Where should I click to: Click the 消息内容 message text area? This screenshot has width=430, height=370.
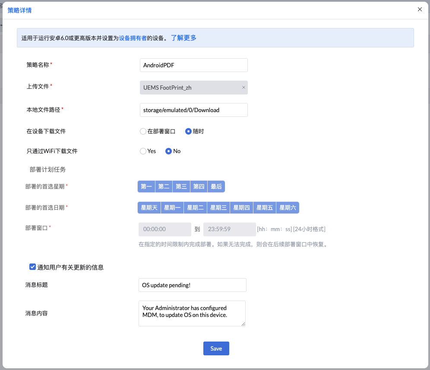point(192,314)
